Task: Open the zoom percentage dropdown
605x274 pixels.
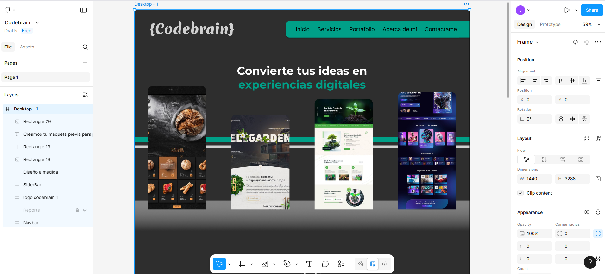Action: pos(591,24)
